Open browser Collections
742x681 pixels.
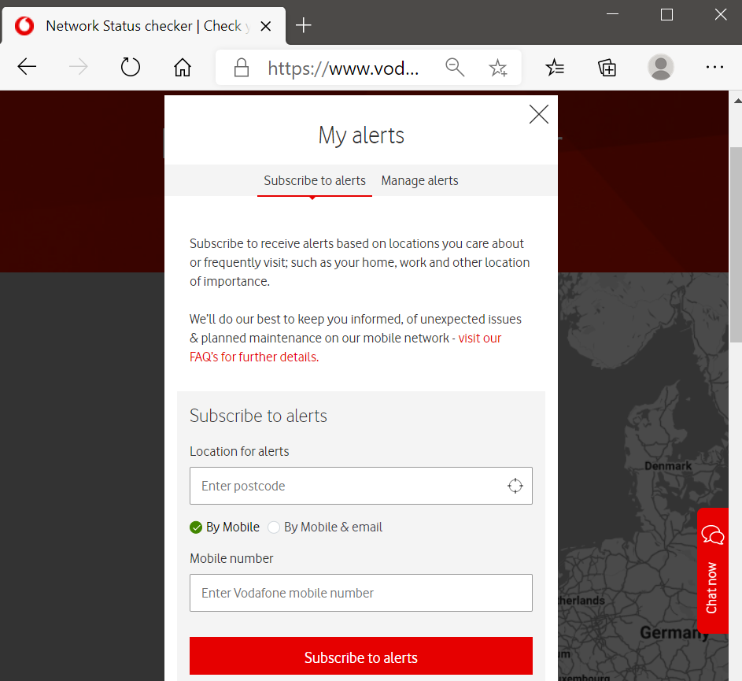click(x=607, y=68)
